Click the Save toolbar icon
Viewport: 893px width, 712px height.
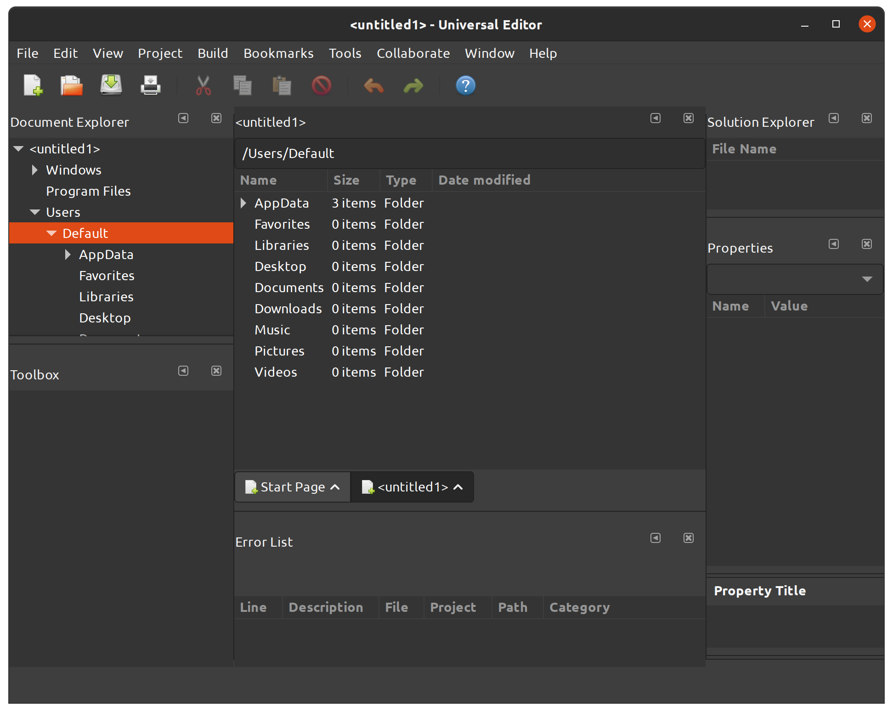coord(111,85)
